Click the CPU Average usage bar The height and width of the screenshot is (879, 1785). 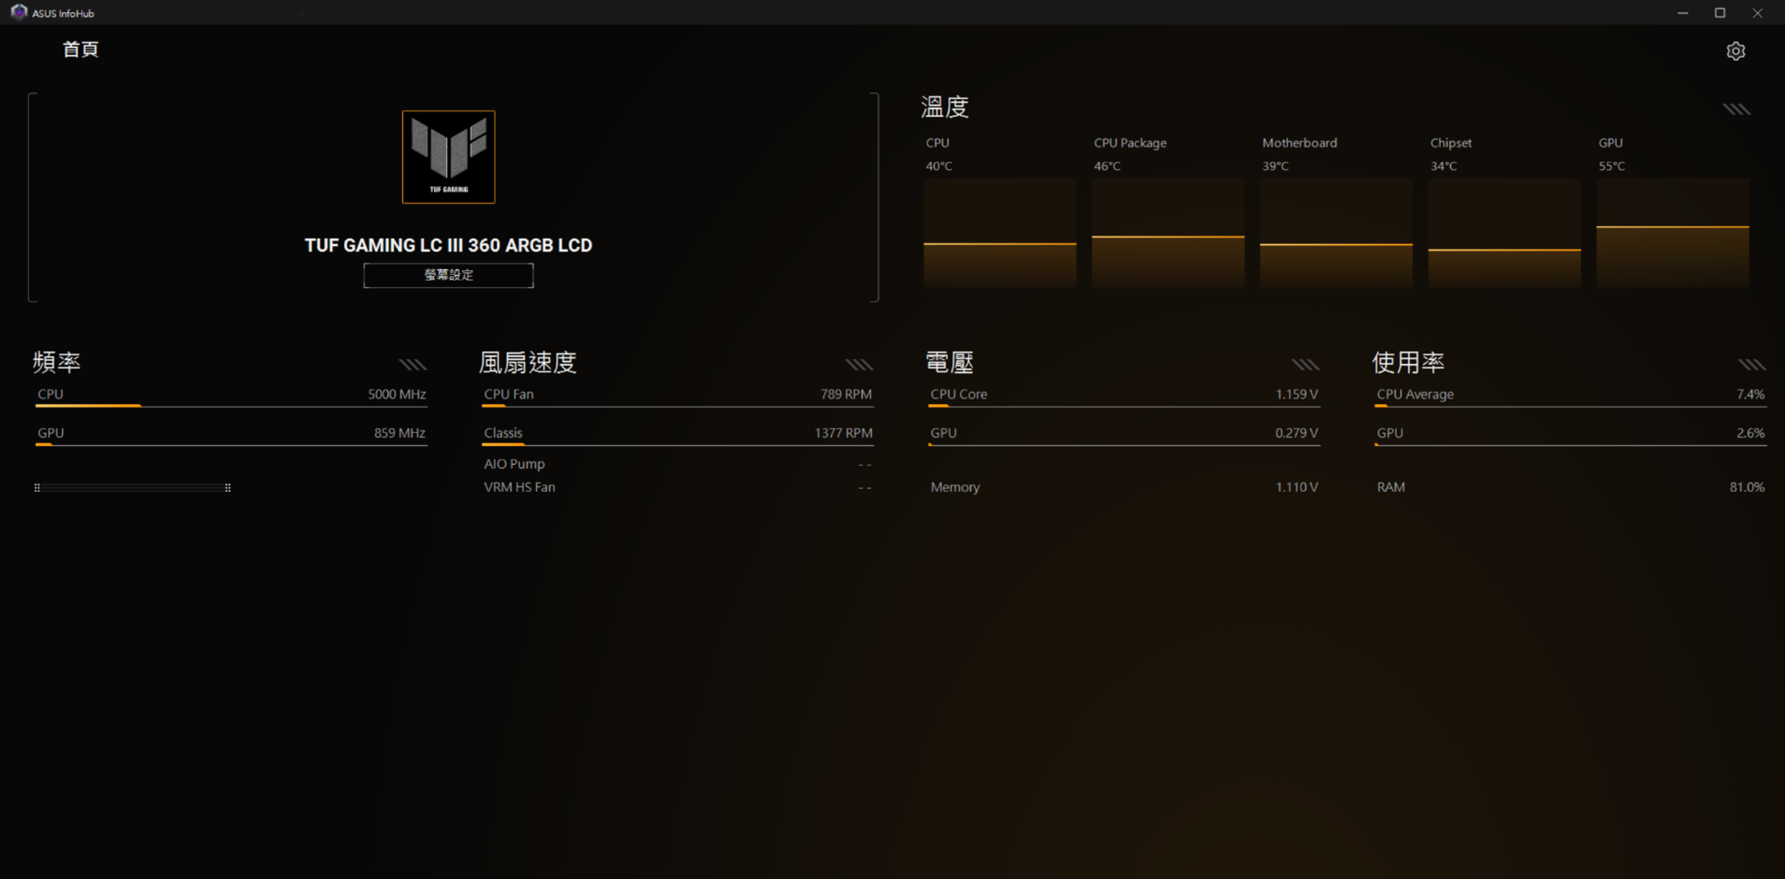click(x=1571, y=405)
